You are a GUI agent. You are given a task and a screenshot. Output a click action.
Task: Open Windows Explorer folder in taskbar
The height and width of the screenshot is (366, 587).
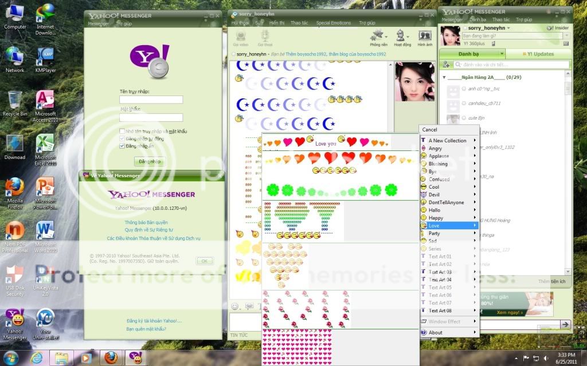62,358
